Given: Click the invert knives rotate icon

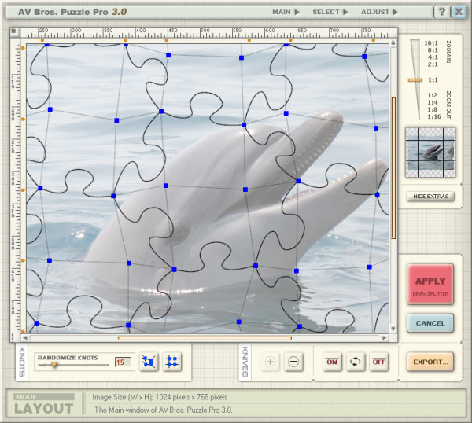Looking at the screenshot, I should coord(356,362).
